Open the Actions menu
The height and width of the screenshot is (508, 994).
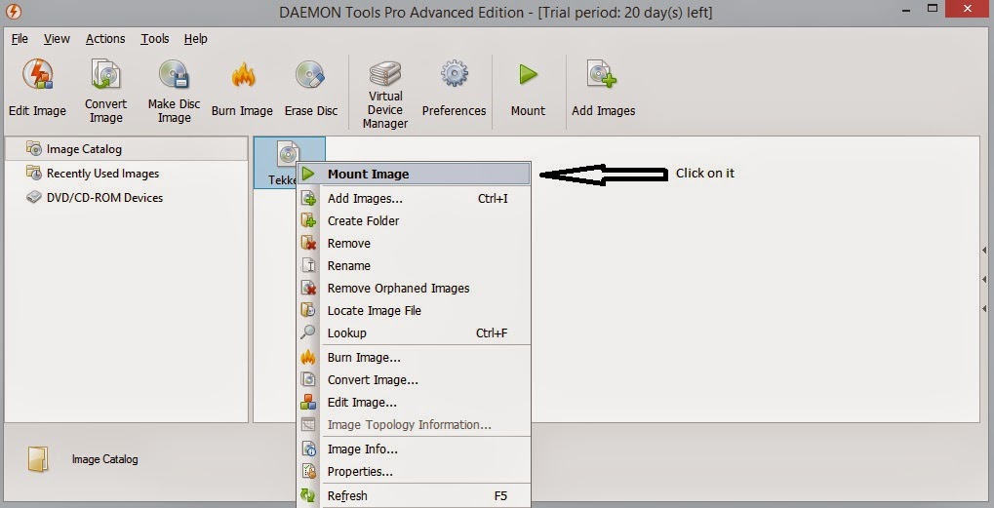click(x=105, y=39)
